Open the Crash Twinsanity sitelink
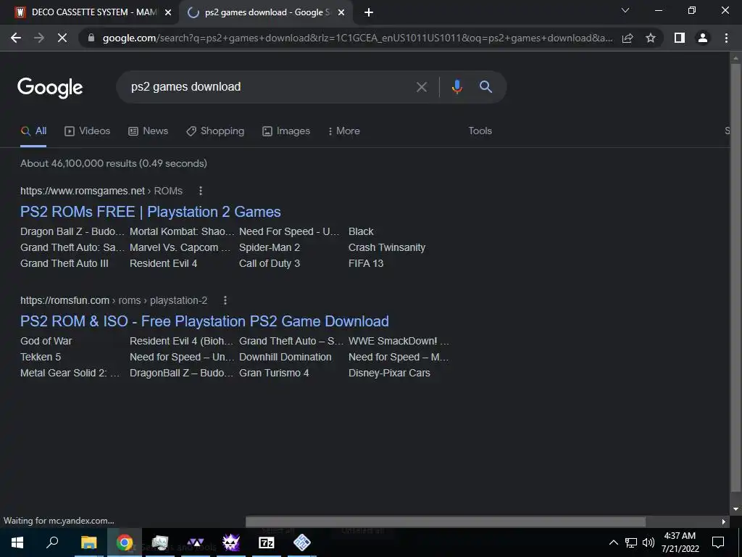This screenshot has height=557, width=742. click(x=387, y=248)
